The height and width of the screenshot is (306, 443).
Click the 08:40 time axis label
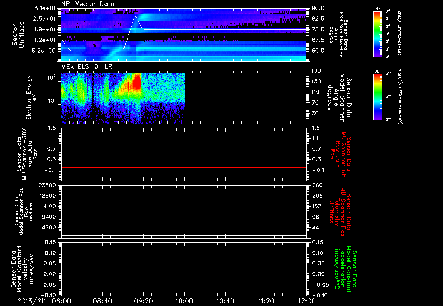pos(102,301)
